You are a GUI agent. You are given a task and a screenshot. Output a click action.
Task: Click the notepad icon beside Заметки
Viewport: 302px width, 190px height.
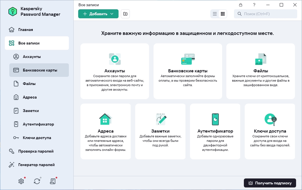point(16,111)
